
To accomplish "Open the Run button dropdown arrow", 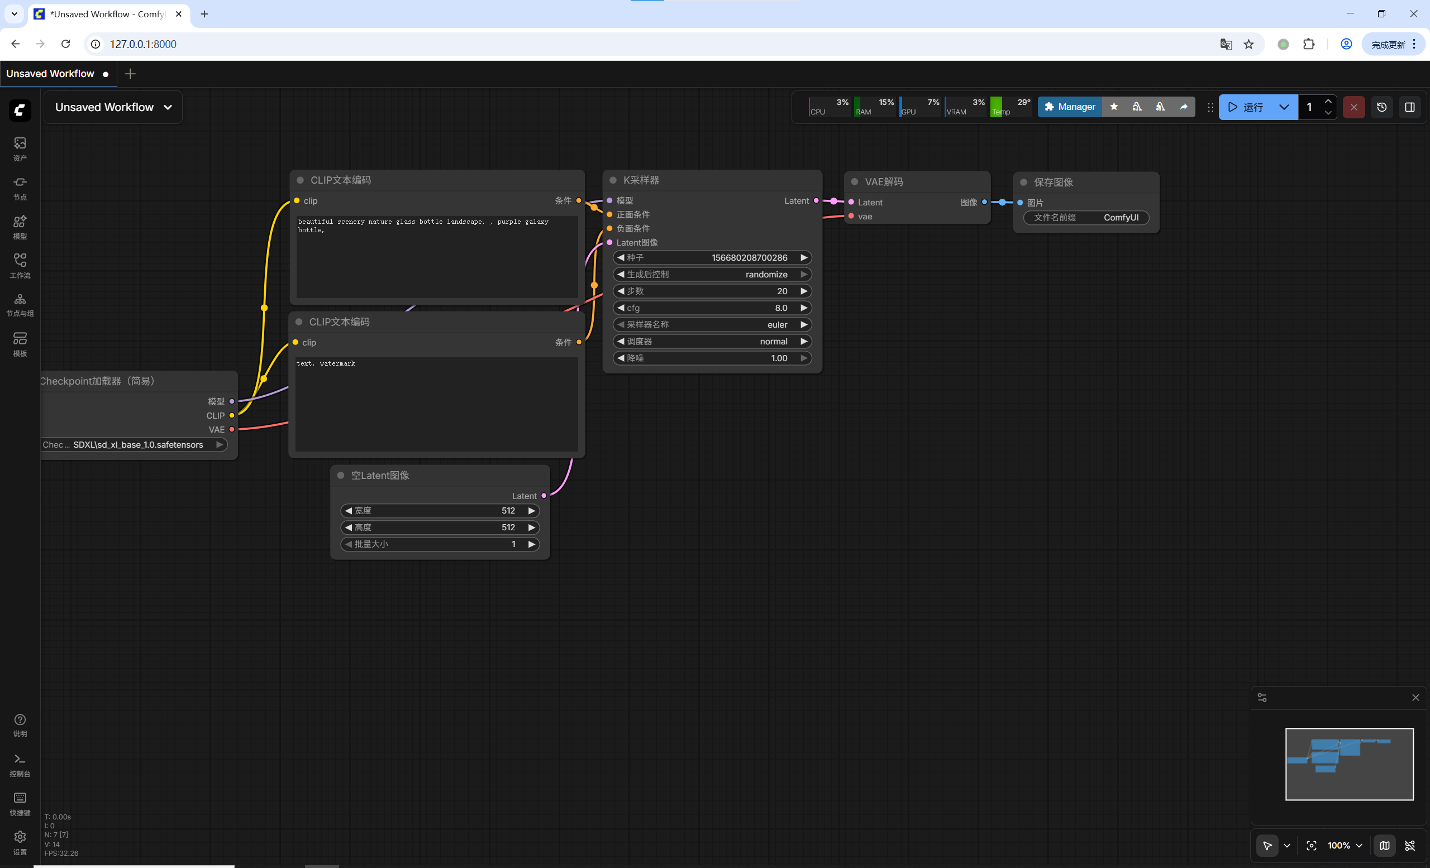I will coord(1284,107).
